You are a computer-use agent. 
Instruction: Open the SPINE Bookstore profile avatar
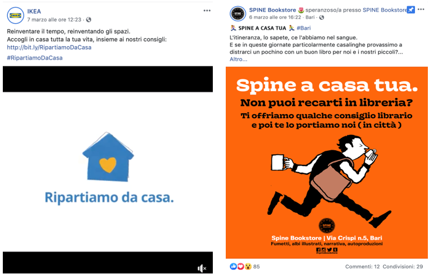(238, 14)
